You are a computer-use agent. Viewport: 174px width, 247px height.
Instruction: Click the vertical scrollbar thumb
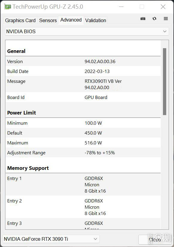[164, 82]
